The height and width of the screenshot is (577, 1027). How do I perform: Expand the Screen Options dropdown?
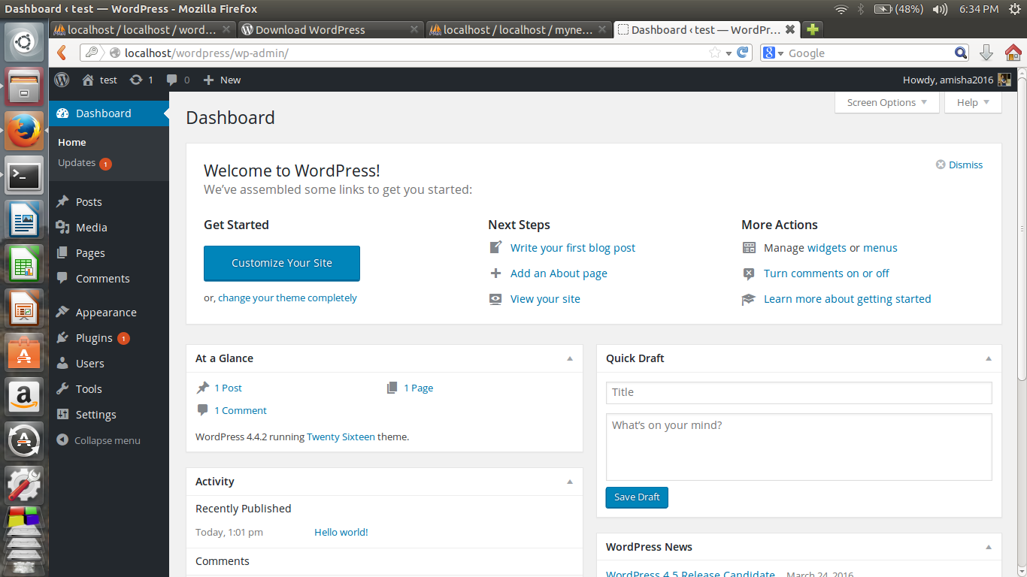(887, 102)
